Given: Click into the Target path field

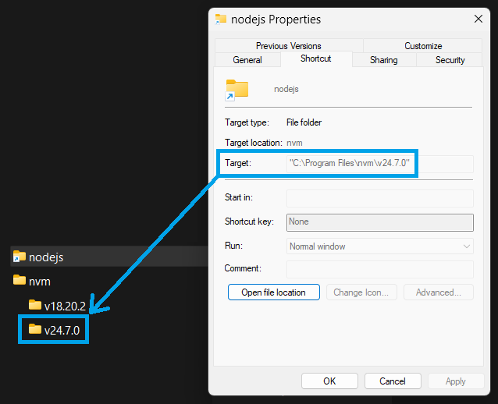Looking at the screenshot, I should [379, 164].
